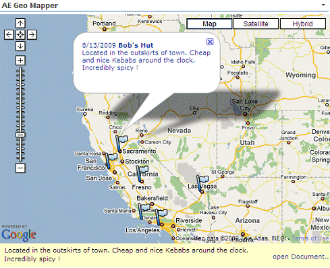Click the Wyoming state label
Screen dimensions: 330x268
coord(301,75)
